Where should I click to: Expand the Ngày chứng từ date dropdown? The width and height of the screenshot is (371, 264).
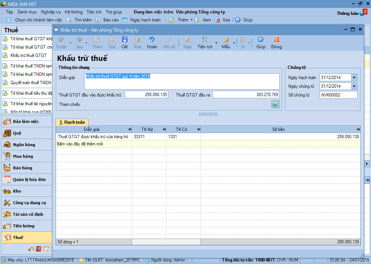(x=354, y=86)
